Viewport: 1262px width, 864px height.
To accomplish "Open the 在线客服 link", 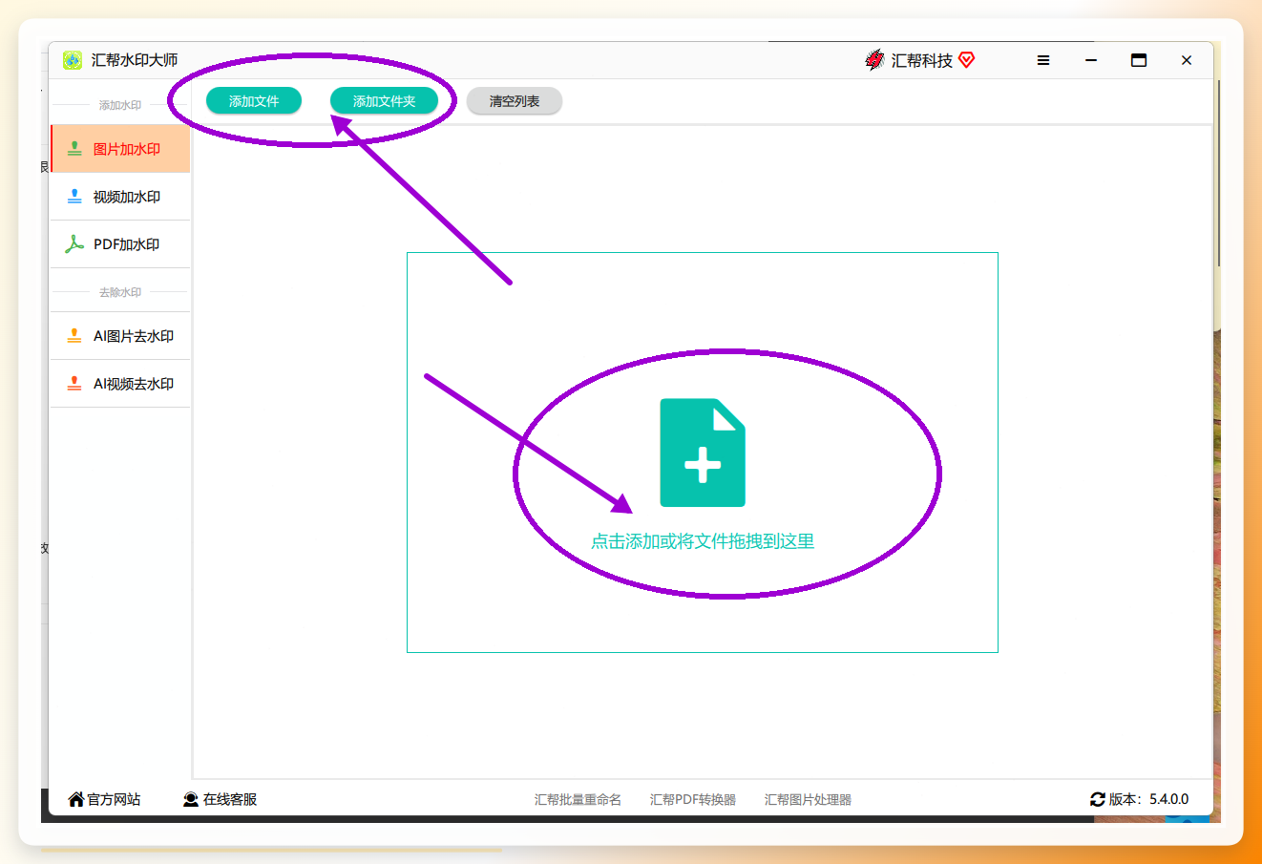I will coord(221,799).
